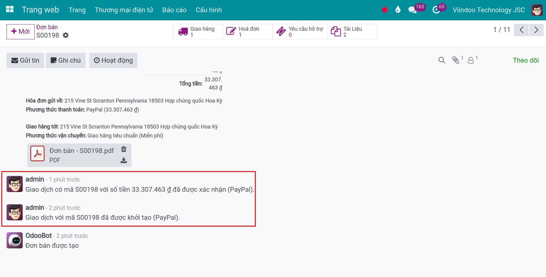The width and height of the screenshot is (546, 277).
Task: Download the Đơn bán - S00198.pdf file
Action: point(124,160)
